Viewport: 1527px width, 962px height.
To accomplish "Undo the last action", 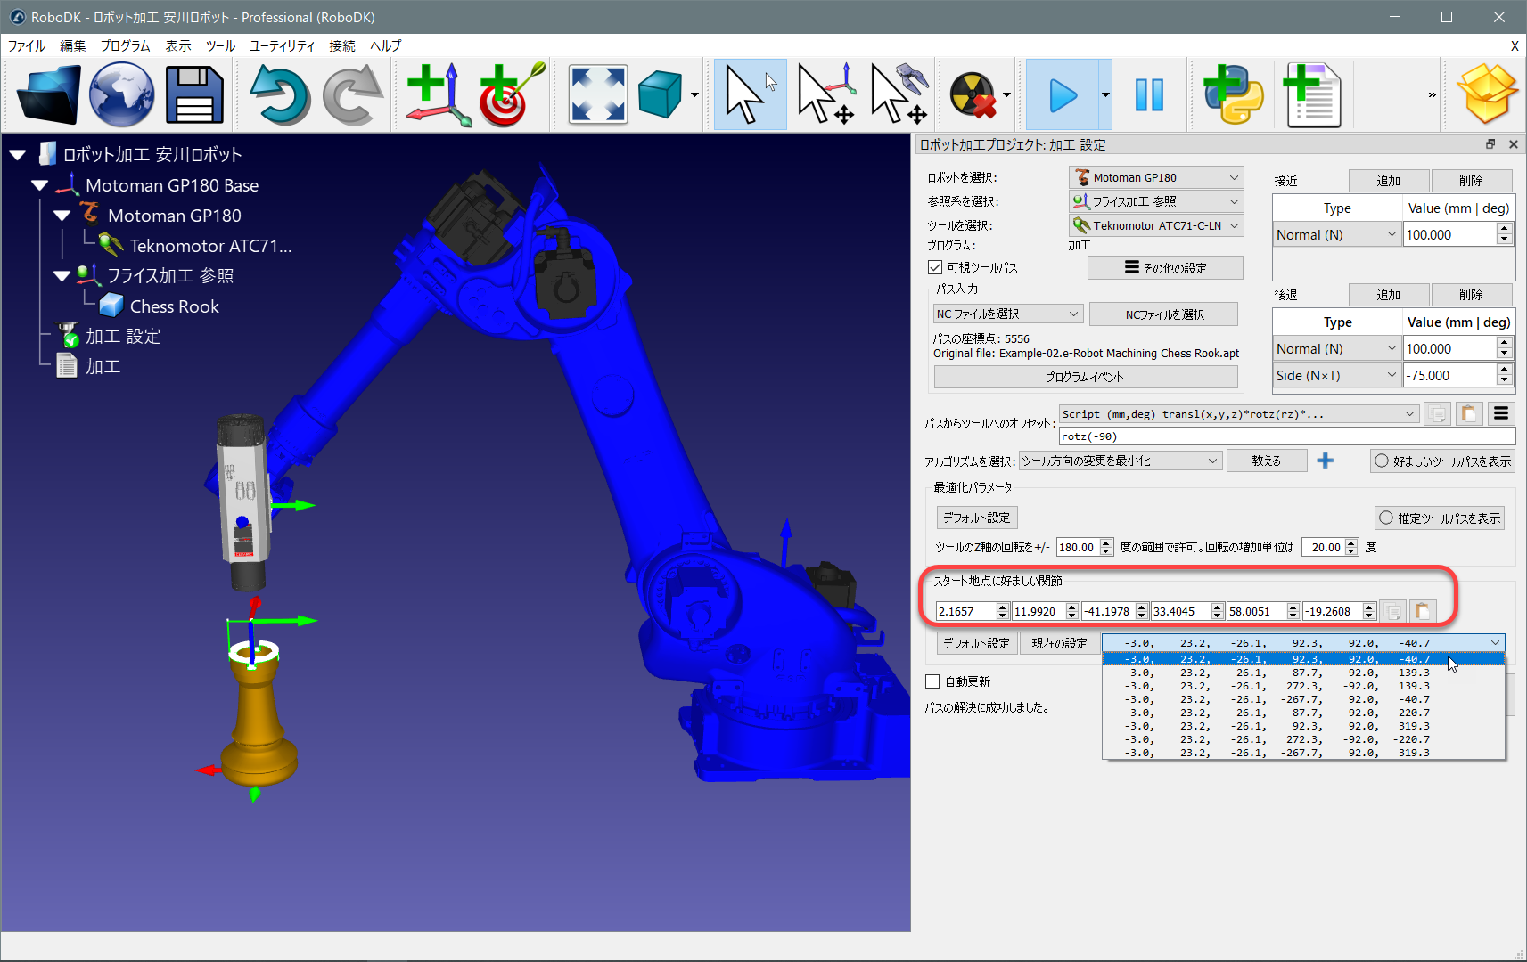I will 279,95.
